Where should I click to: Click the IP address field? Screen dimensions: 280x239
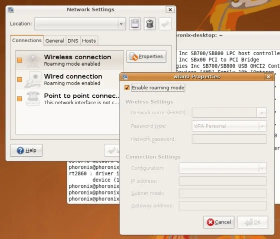pos(222,181)
